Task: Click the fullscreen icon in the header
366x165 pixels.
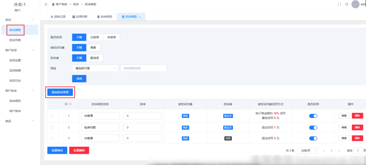Action: pos(340,4)
